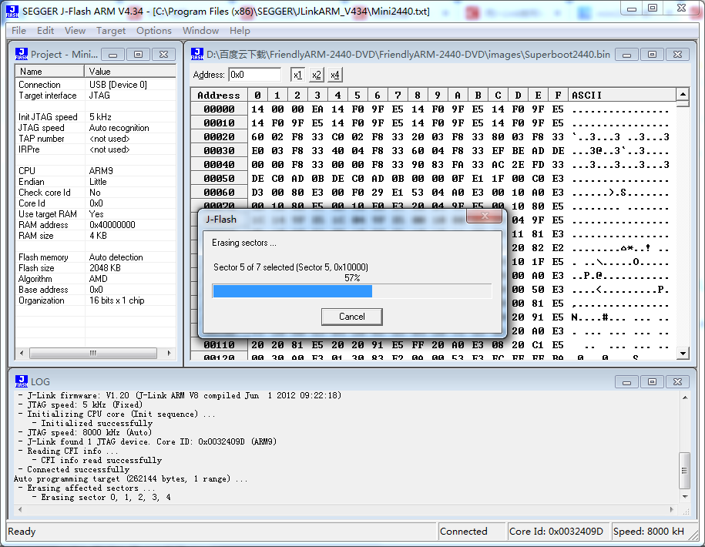The height and width of the screenshot is (547, 705).
Task: Select the Organization 16 bits value
Action: [116, 300]
